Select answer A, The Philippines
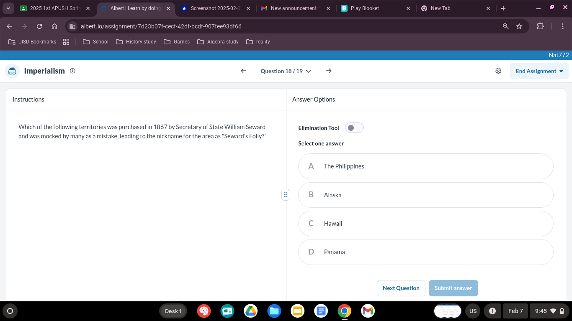Screen dimensions: 572x321 coord(425,166)
